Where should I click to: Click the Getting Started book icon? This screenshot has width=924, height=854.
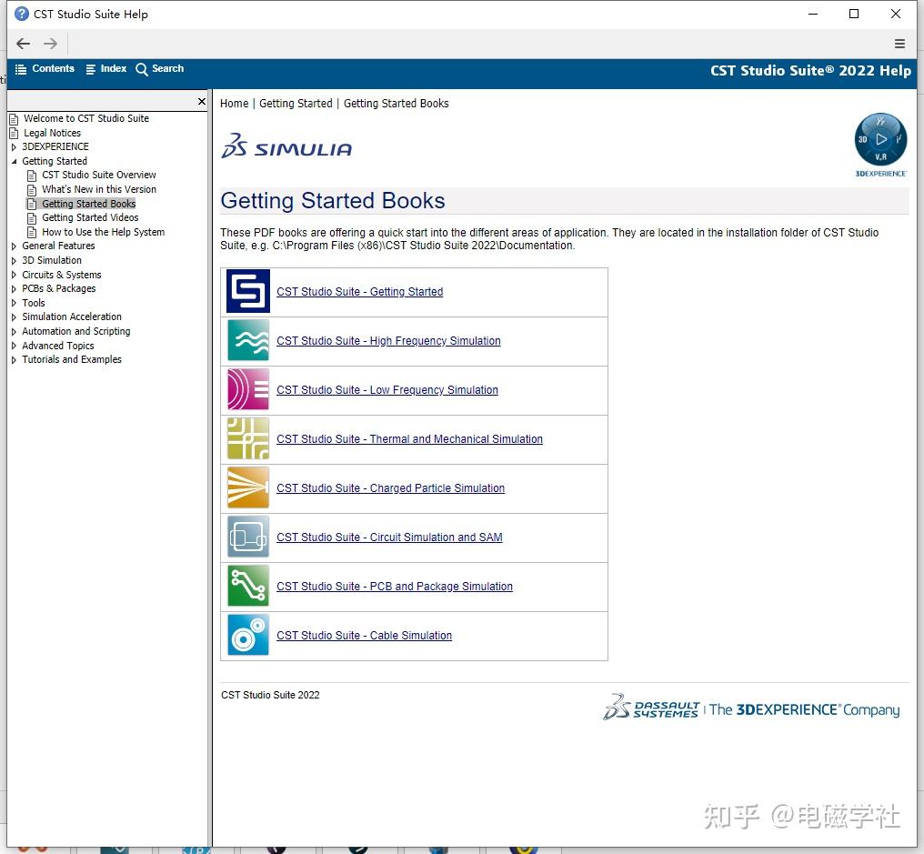click(x=246, y=291)
